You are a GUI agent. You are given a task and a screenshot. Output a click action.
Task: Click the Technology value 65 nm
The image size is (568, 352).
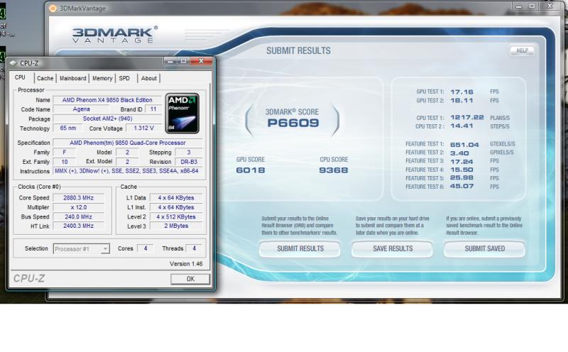[x=67, y=128]
